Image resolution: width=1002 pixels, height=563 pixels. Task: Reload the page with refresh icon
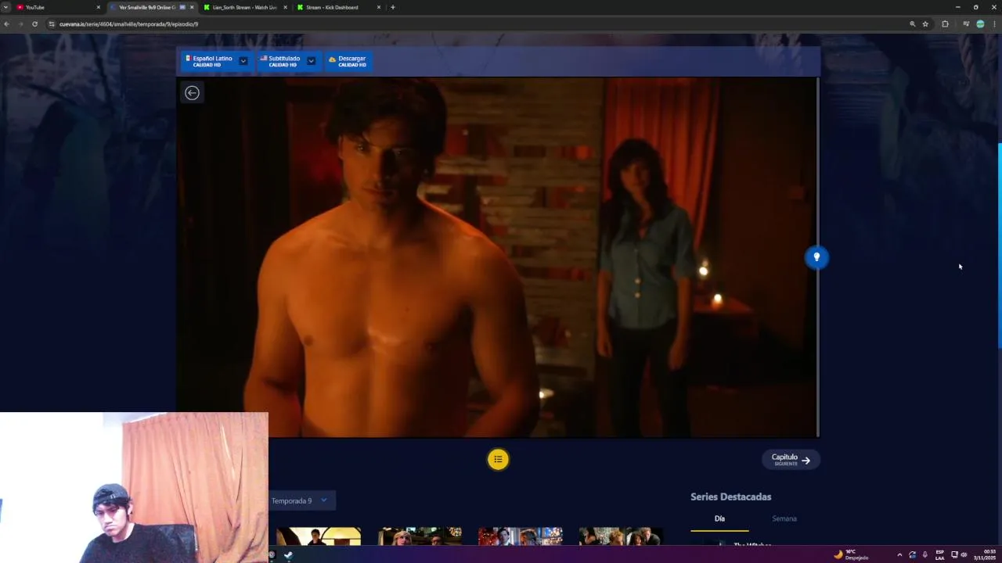(x=34, y=24)
